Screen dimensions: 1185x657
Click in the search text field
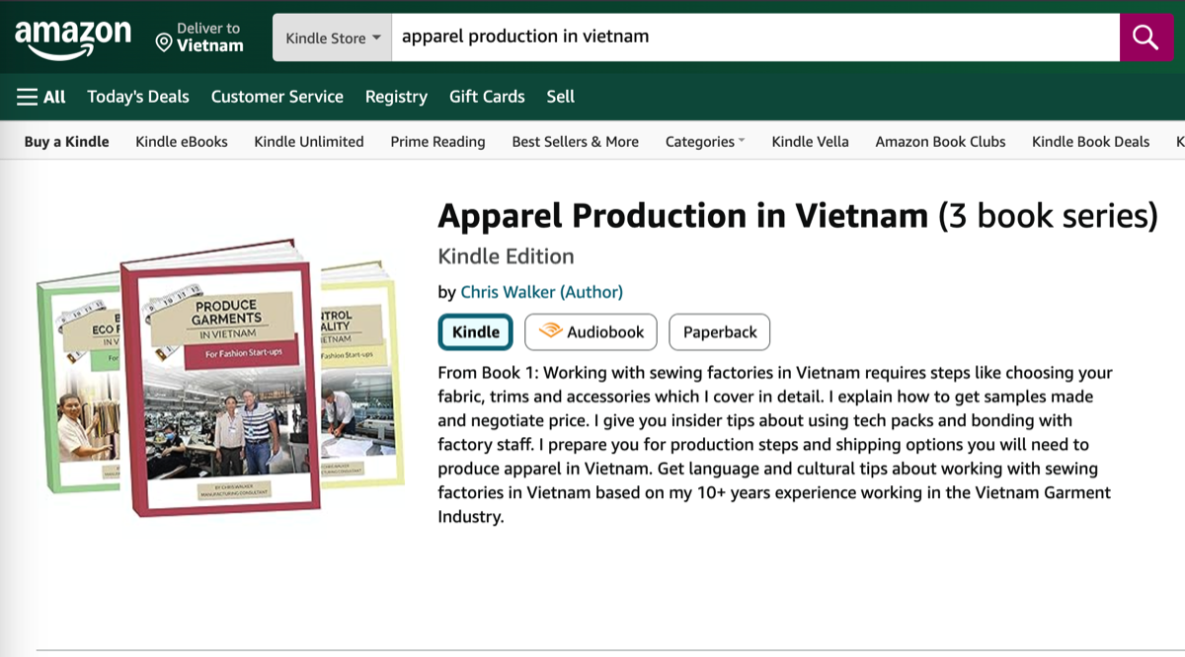point(750,37)
